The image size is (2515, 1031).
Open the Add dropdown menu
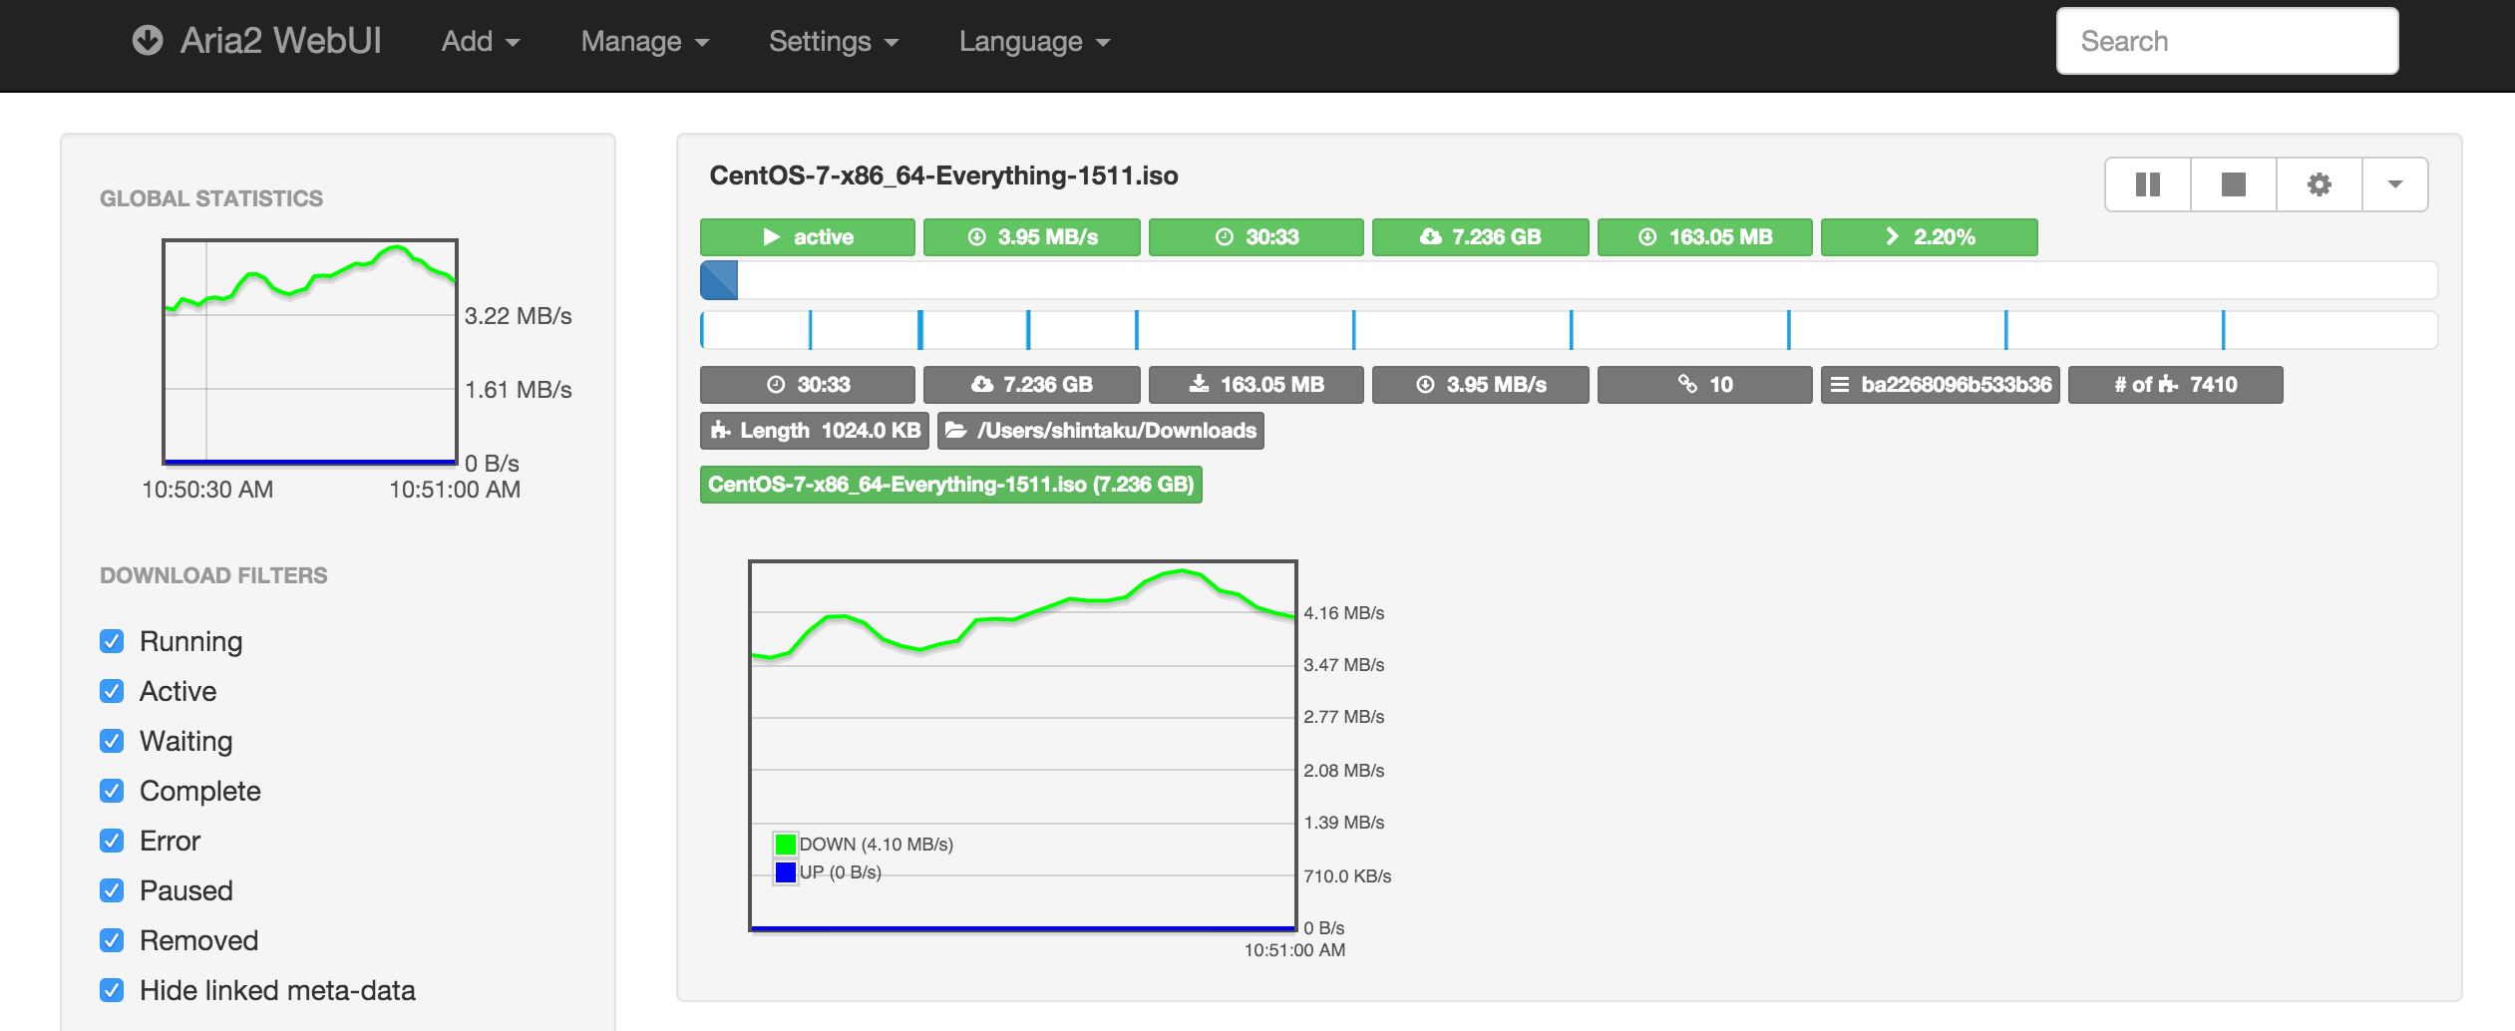[481, 42]
